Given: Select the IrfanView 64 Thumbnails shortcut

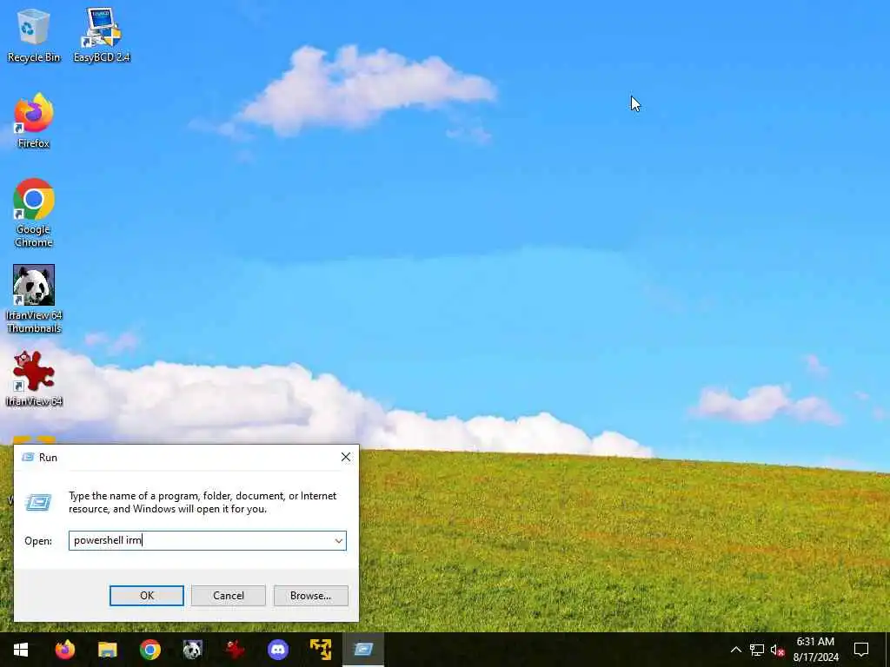Looking at the screenshot, I should (x=34, y=299).
